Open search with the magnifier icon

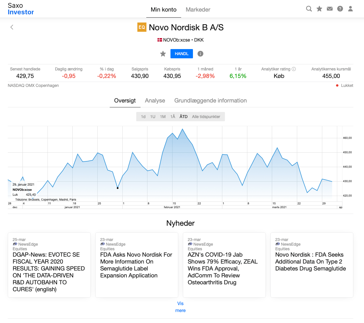click(309, 9)
